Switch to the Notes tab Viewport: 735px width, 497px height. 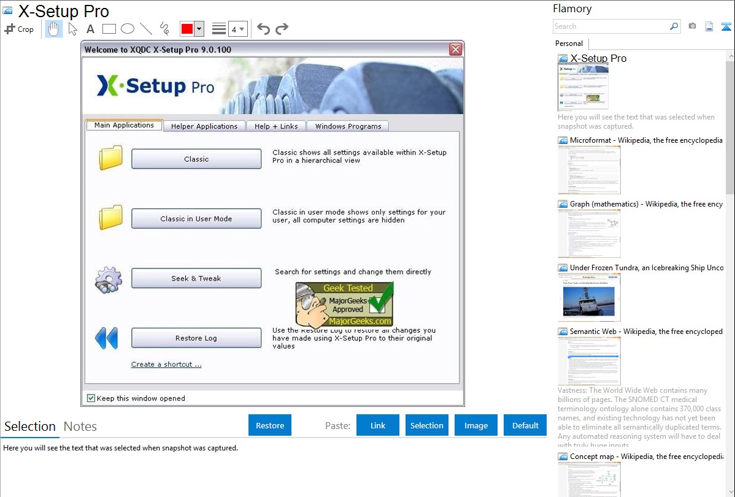80,427
